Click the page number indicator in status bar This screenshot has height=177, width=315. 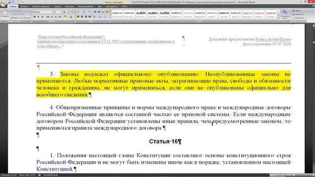pos(8,175)
